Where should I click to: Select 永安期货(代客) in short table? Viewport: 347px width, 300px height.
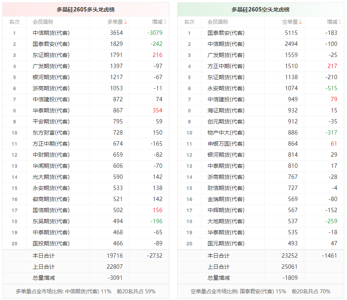coord(226,88)
